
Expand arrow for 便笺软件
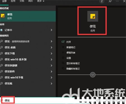[52, 71]
